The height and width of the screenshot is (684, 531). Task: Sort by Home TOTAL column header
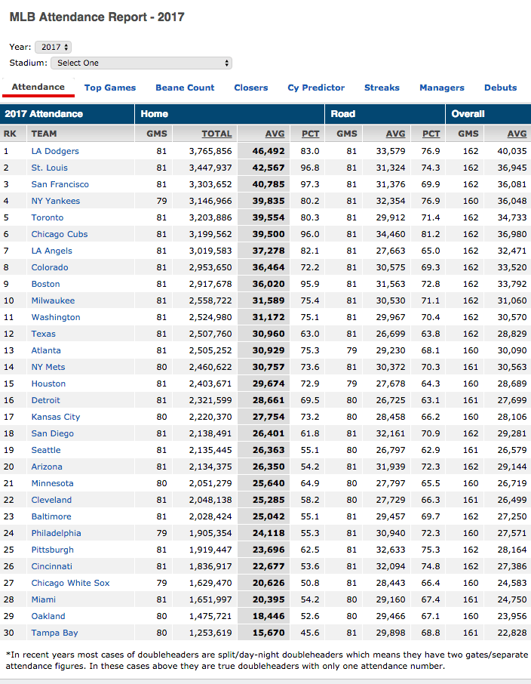coord(216,134)
